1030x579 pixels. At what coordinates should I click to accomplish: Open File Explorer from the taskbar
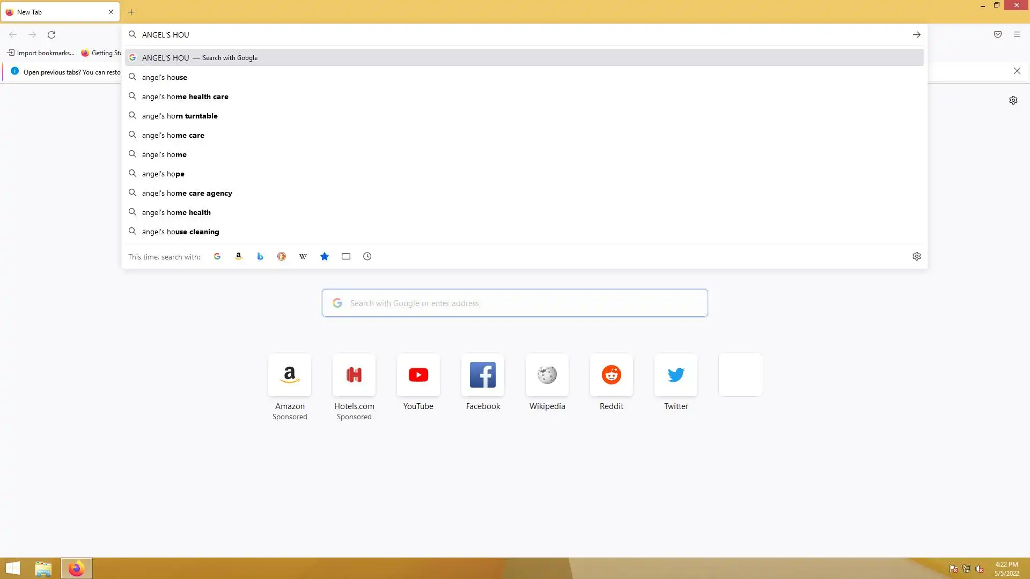pyautogui.click(x=43, y=568)
